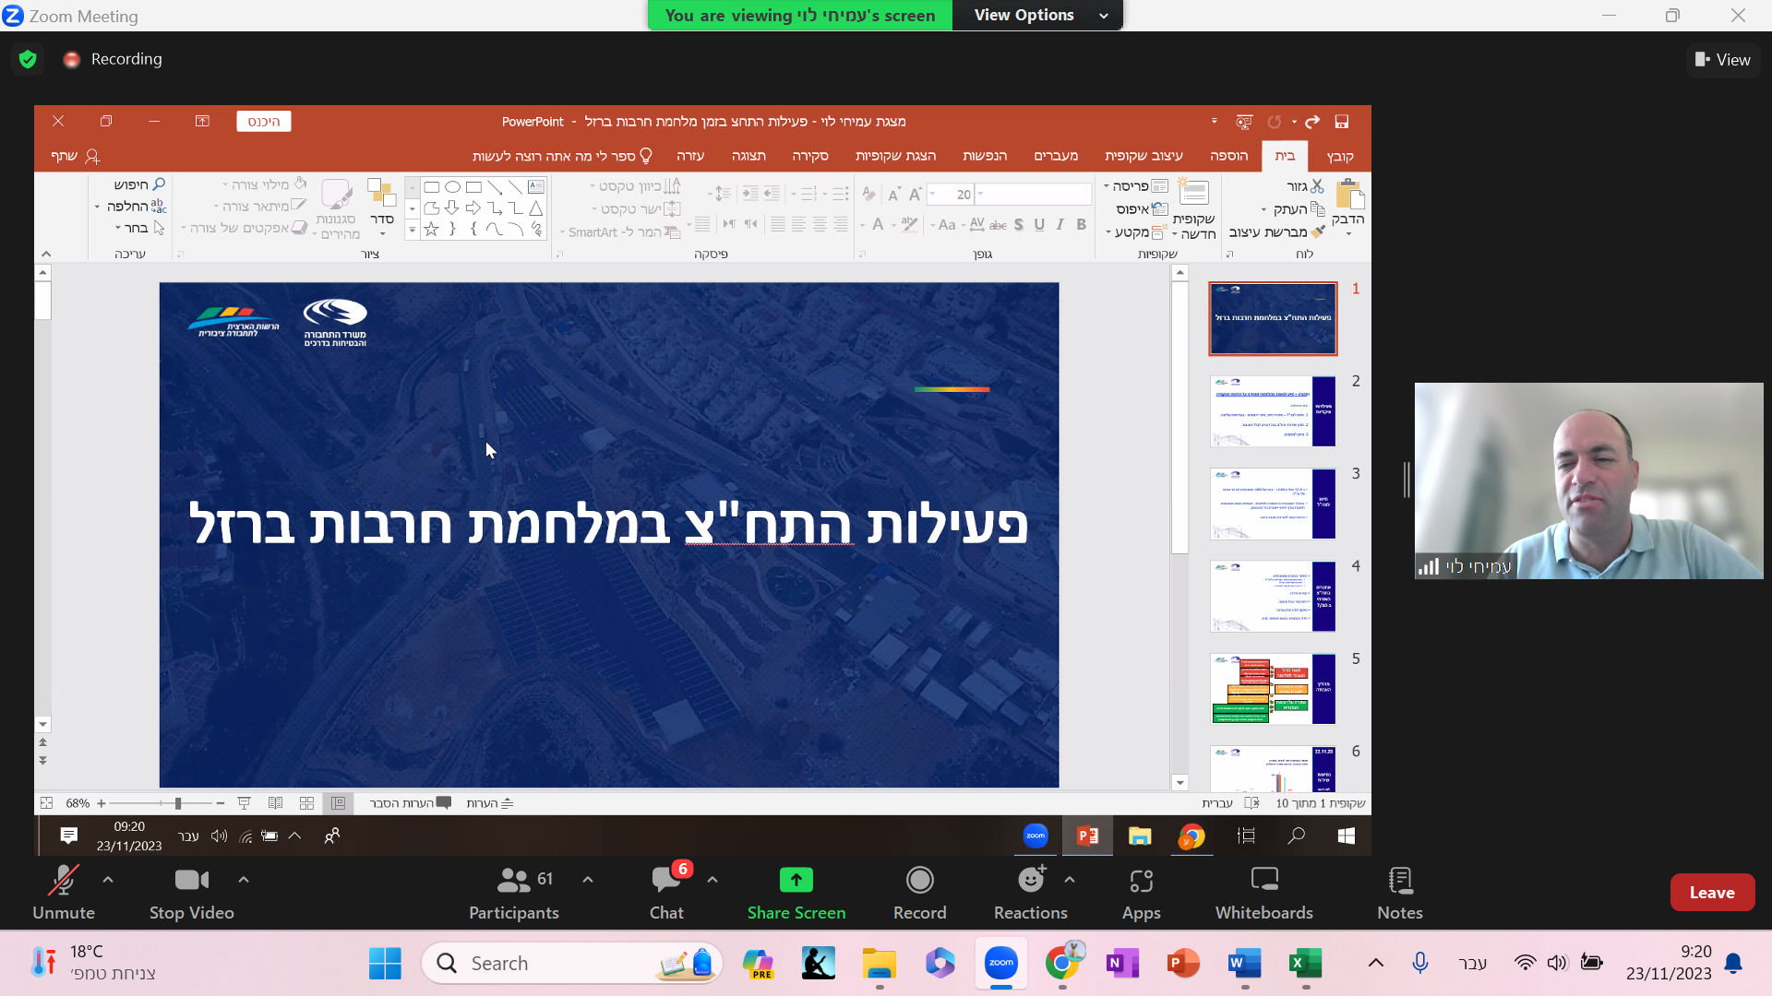Expand video options arrow beside Stop Video
This screenshot has width=1772, height=996.
point(244,880)
